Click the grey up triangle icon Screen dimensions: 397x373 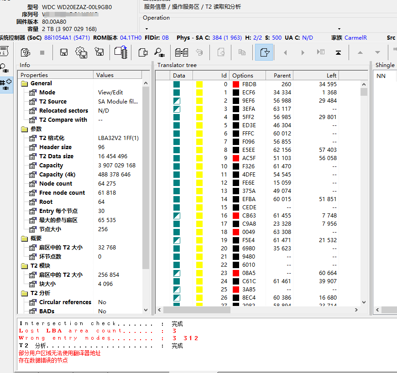(x=360, y=52)
